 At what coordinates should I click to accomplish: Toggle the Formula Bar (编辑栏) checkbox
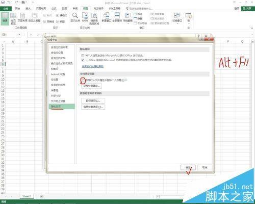58,15
